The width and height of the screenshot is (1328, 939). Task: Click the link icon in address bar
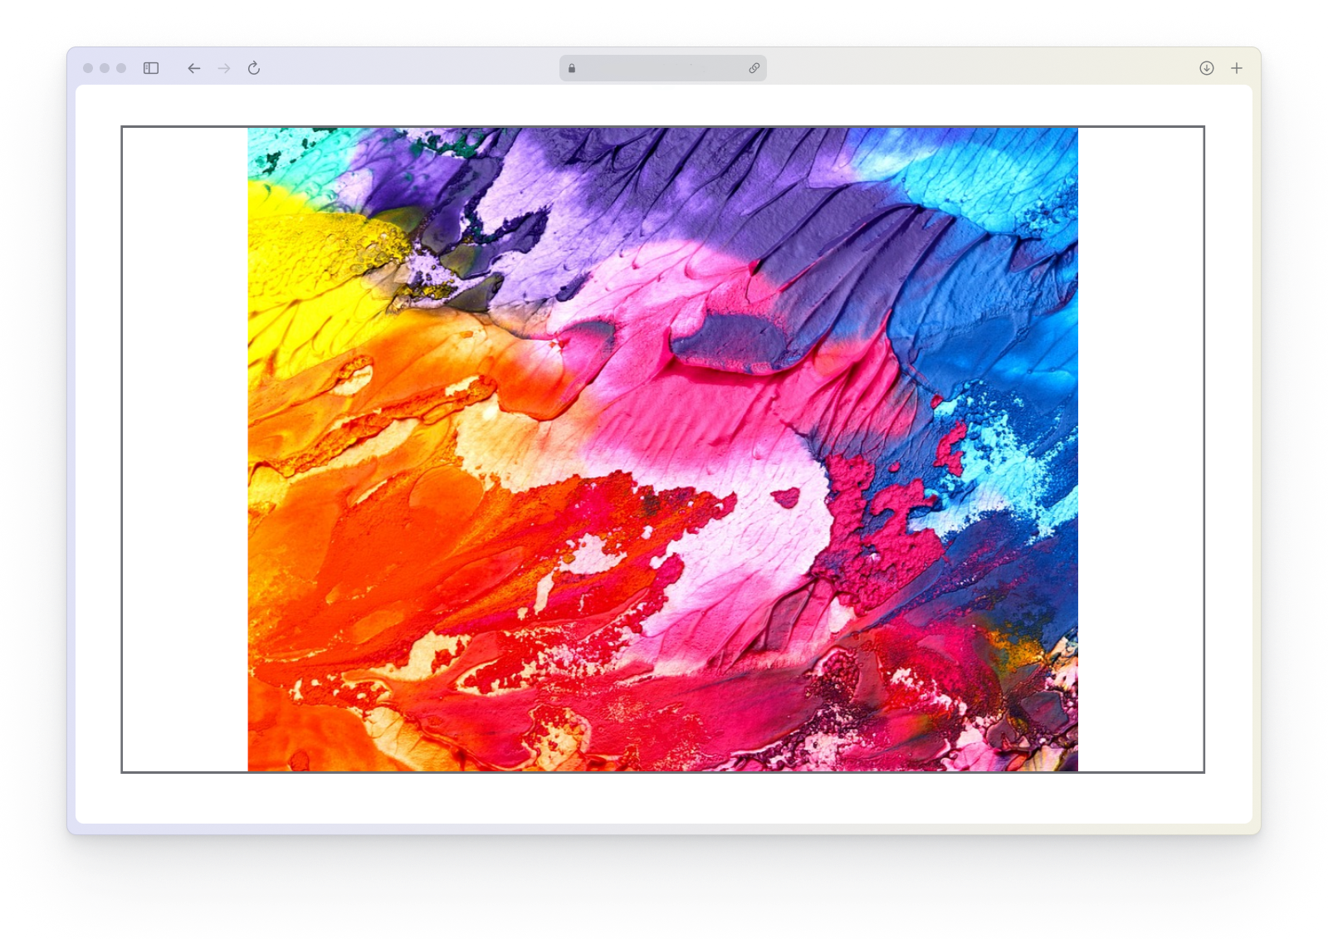pos(754,68)
